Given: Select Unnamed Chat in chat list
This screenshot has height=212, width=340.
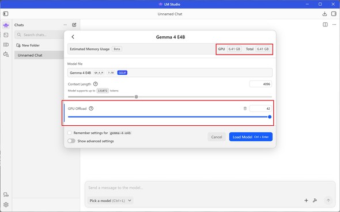Looking at the screenshot, I should 39,55.
